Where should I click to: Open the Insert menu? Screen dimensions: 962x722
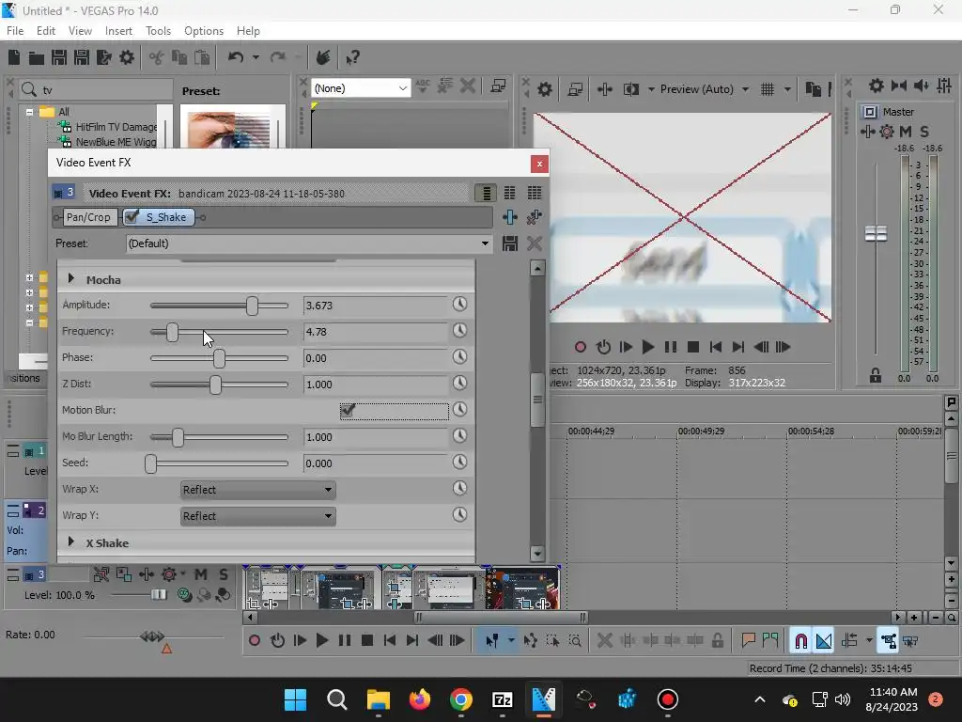pos(118,31)
